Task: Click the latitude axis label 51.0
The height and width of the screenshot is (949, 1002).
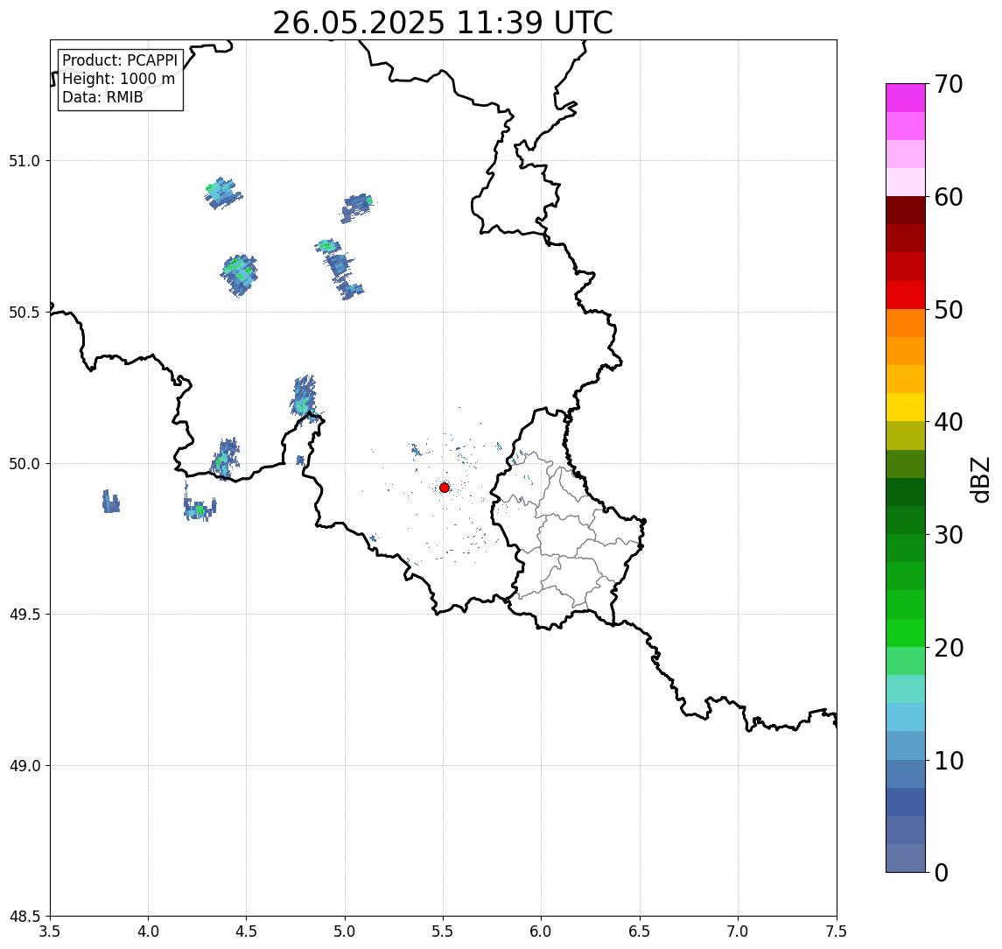Action: pyautogui.click(x=24, y=161)
